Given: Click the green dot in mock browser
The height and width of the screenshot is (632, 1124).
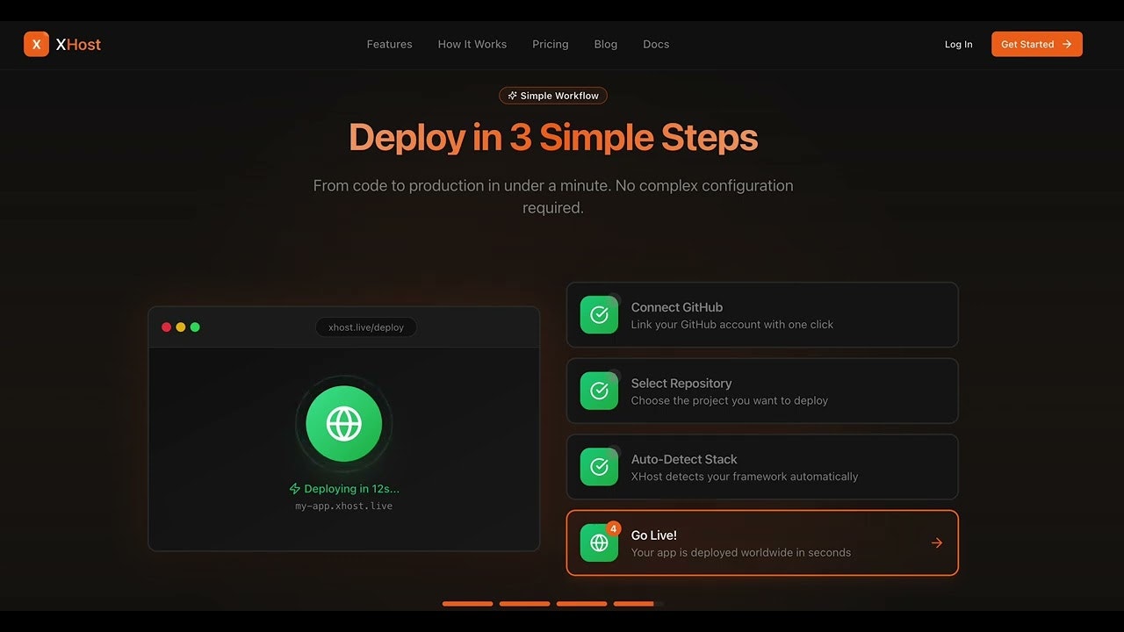Looking at the screenshot, I should [195, 327].
